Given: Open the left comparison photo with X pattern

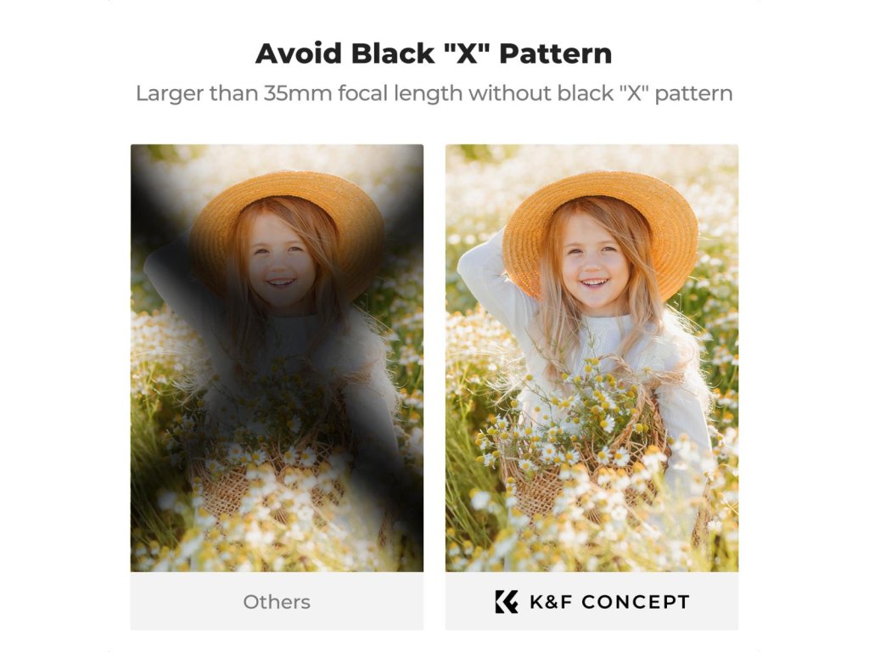Looking at the screenshot, I should (x=278, y=358).
